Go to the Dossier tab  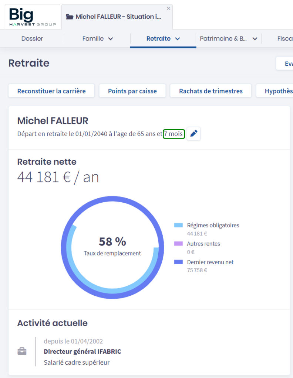click(x=32, y=38)
